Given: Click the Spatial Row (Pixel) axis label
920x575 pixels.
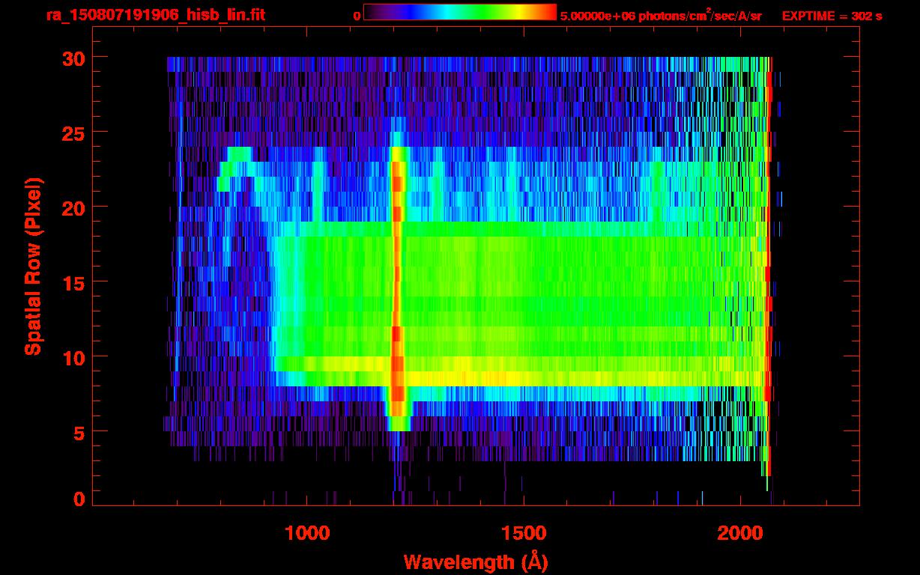Looking at the screenshot, I should [32, 267].
